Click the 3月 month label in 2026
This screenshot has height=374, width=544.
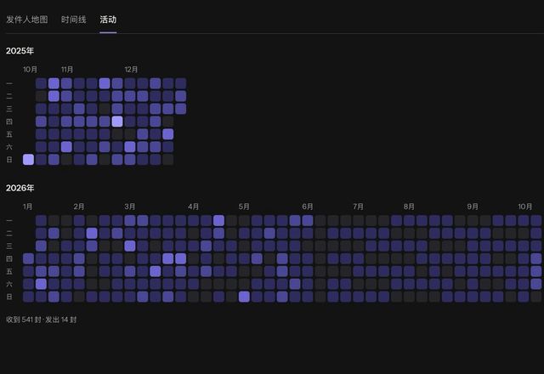pyautogui.click(x=130, y=207)
